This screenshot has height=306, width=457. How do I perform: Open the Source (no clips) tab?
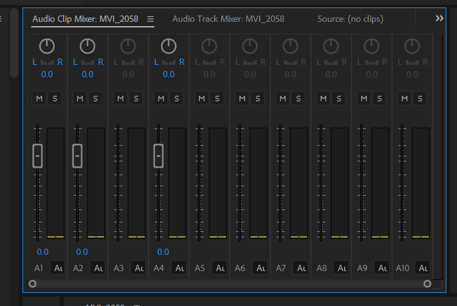[x=350, y=19]
